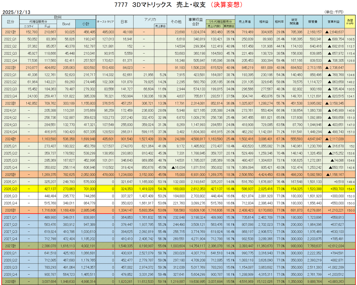
Task: Select the オーストラリア column header
Action: click(x=105, y=22)
